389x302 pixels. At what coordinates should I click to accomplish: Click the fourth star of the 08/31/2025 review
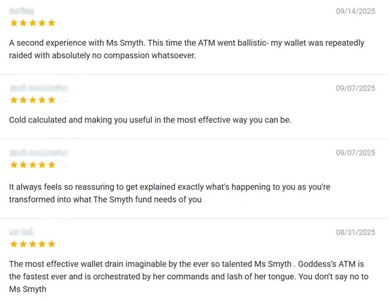coord(42,244)
